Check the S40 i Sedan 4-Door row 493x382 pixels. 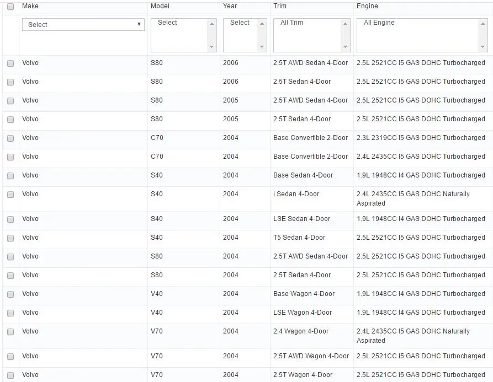[10, 195]
